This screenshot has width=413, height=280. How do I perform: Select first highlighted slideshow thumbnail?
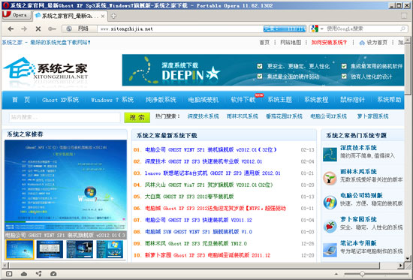tap(20, 249)
